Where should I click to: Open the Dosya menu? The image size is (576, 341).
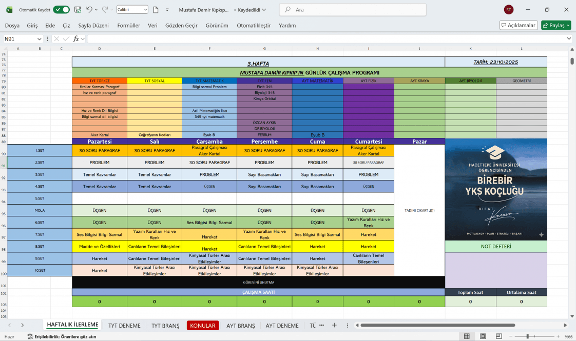click(x=12, y=25)
